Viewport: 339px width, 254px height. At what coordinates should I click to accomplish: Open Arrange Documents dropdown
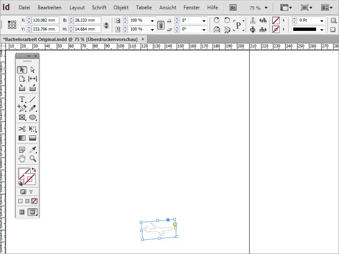(327, 8)
